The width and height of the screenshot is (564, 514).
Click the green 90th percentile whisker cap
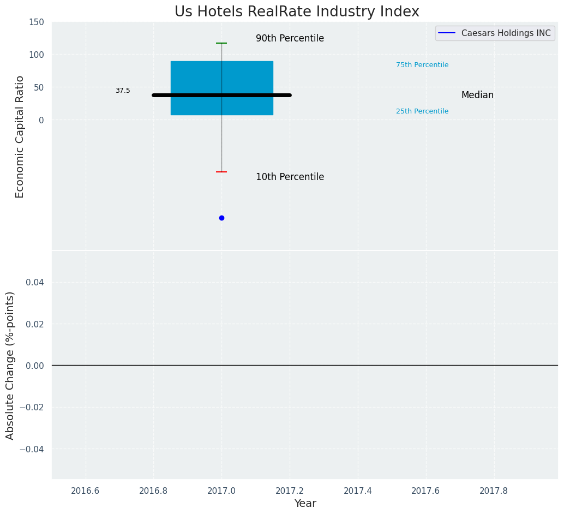tap(221, 43)
